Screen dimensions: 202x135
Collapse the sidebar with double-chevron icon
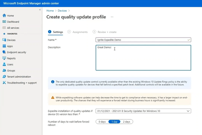40,10
